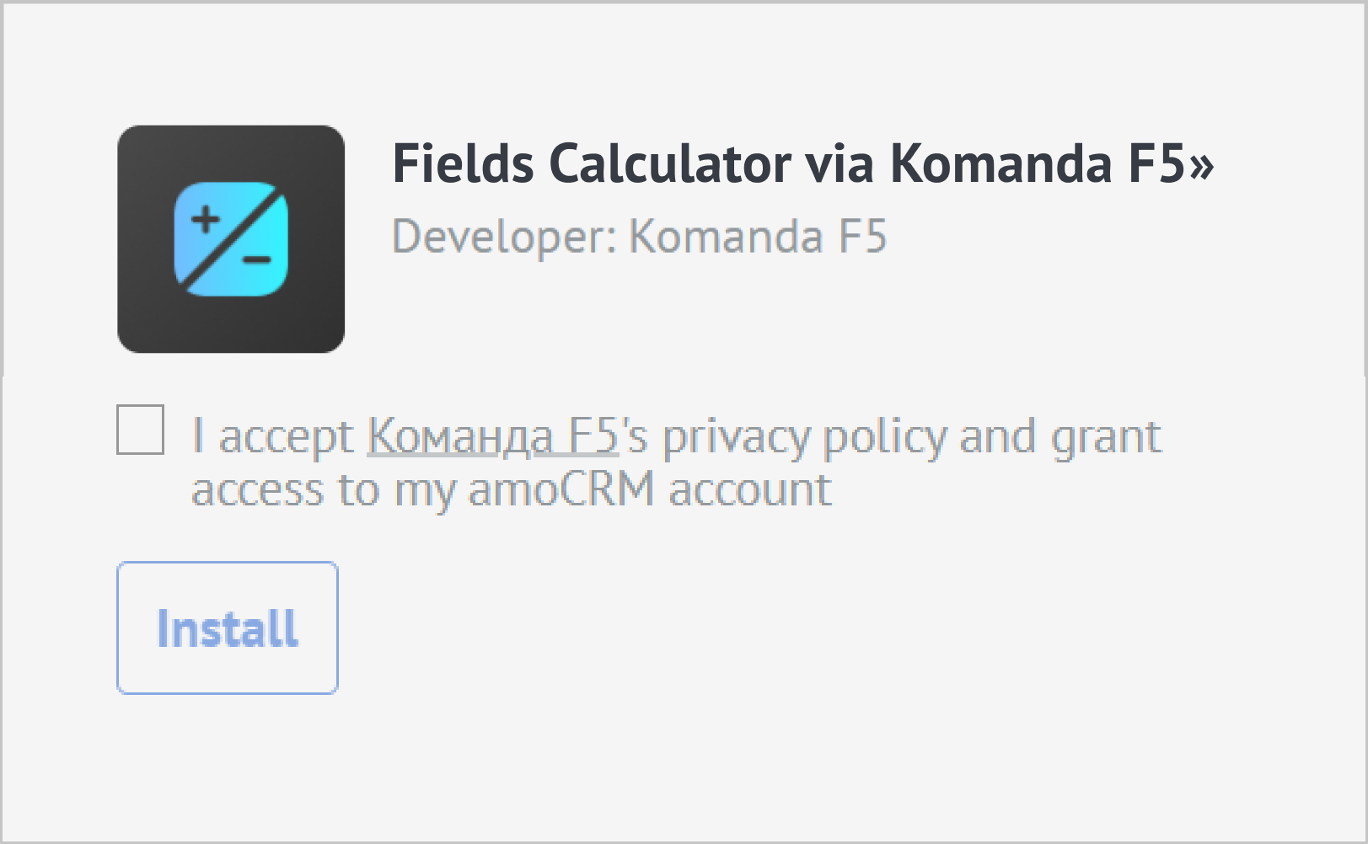The image size is (1368, 844).
Task: Click the plus sign inside the app logo
Action: (205, 220)
